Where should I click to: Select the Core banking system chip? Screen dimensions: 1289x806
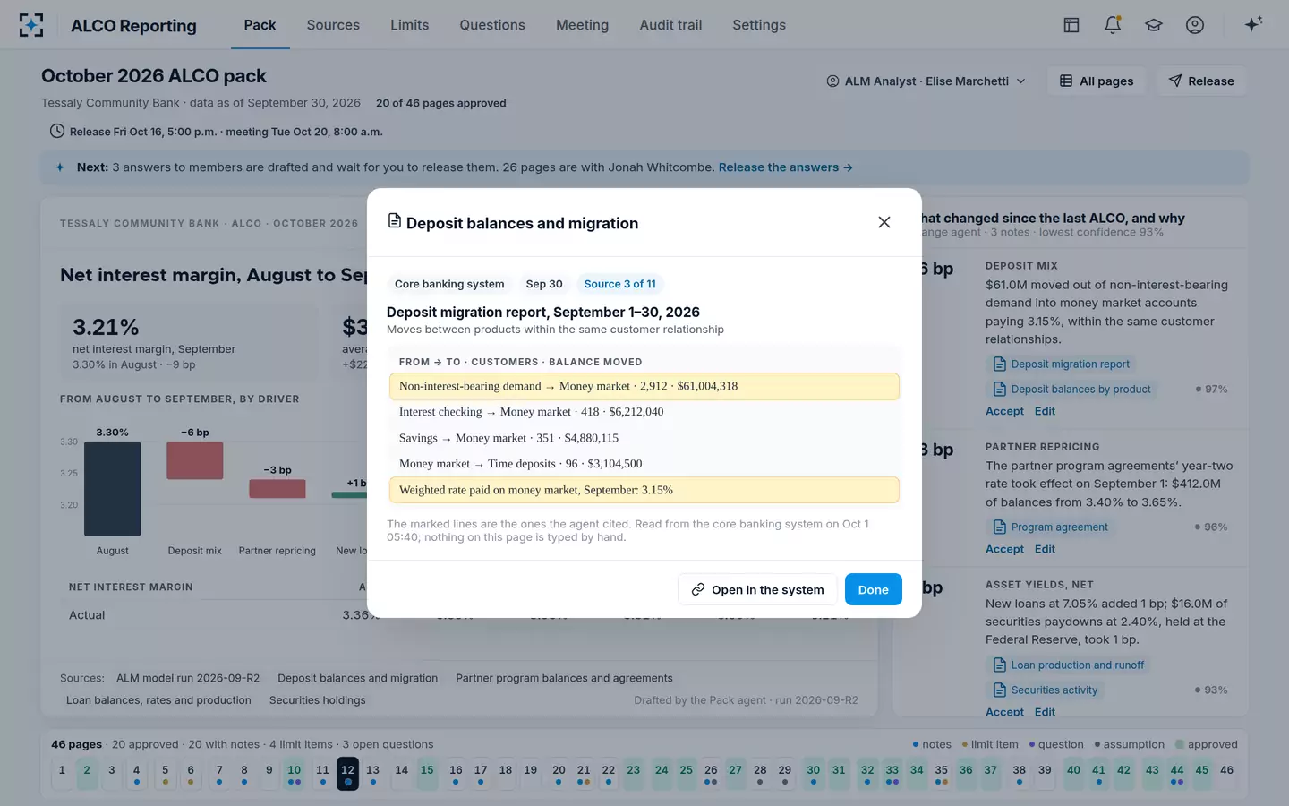point(449,284)
